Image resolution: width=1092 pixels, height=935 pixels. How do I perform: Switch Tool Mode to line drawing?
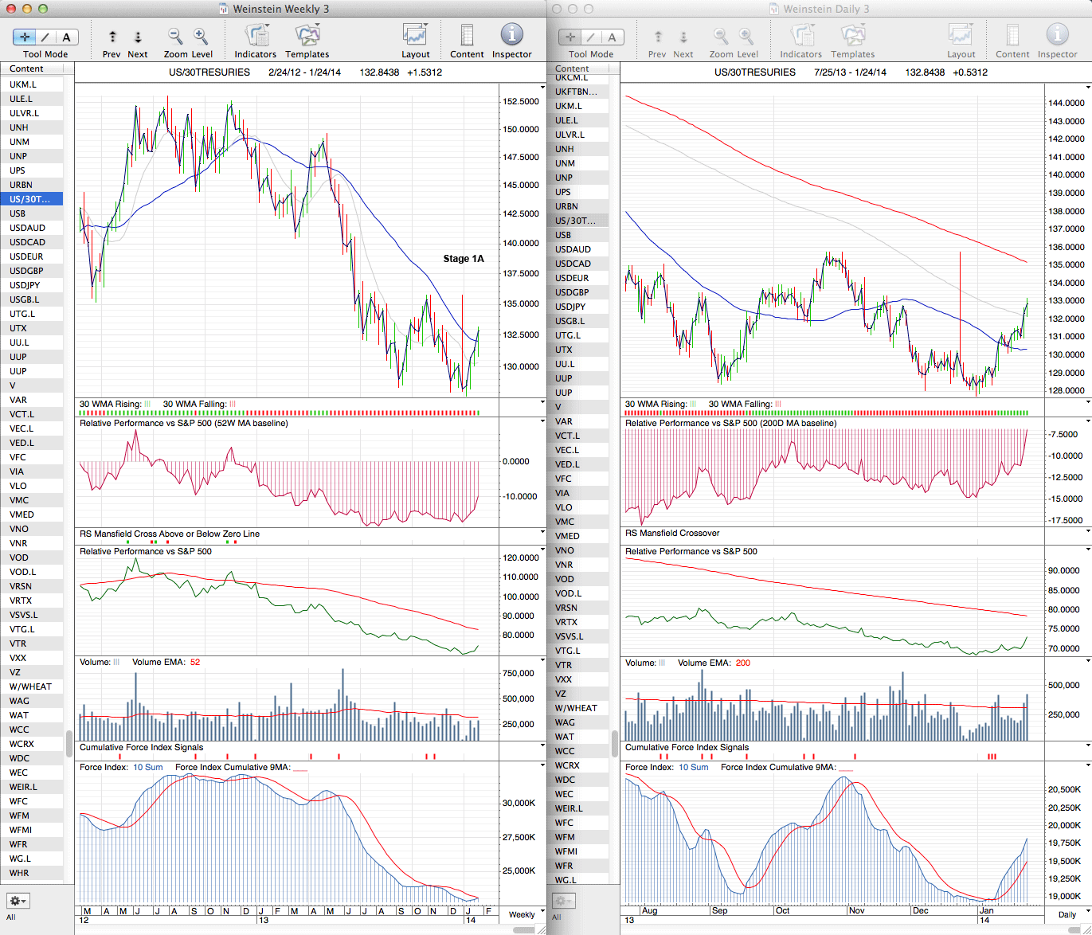pos(45,37)
